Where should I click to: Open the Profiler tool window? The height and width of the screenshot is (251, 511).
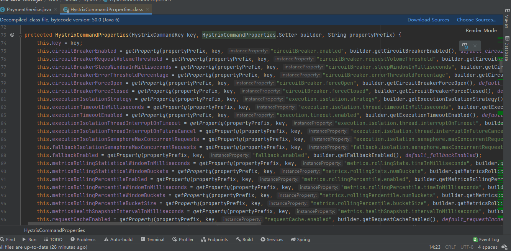pyautogui.click(x=183, y=240)
